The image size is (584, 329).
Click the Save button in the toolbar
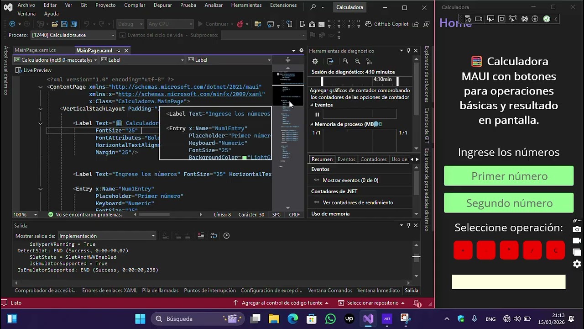click(x=64, y=24)
